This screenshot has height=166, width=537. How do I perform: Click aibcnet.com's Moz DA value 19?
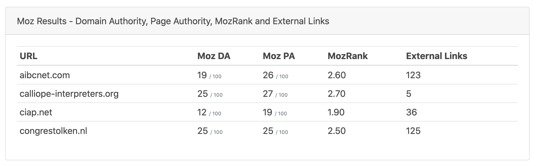[202, 75]
